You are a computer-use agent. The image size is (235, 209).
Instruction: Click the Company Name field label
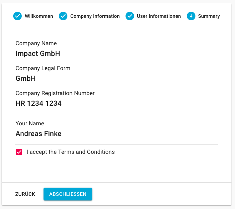pyautogui.click(x=36, y=43)
